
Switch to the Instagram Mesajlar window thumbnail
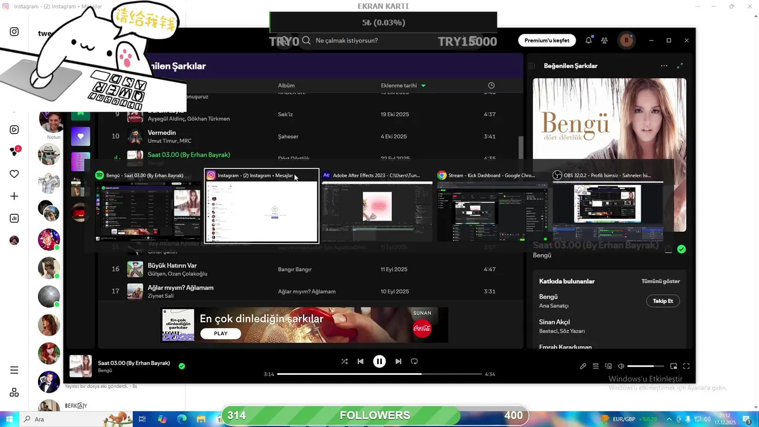tap(261, 206)
